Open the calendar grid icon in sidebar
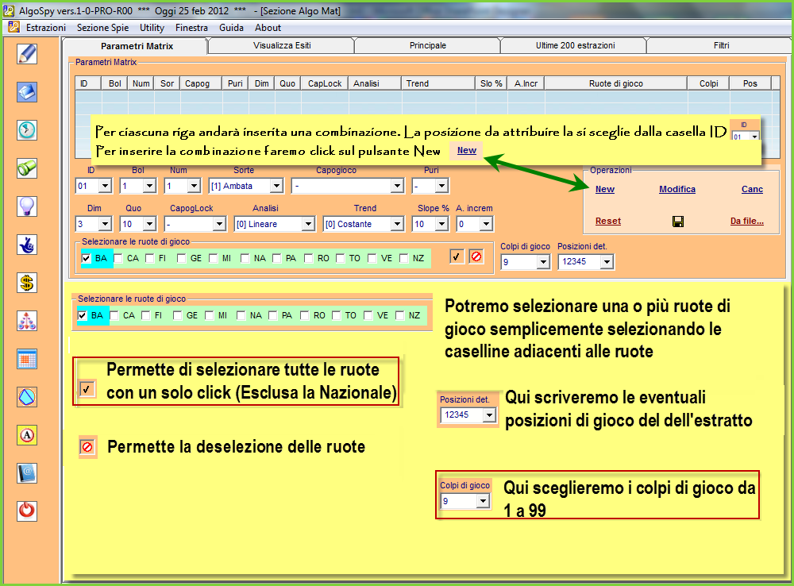The width and height of the screenshot is (794, 586). (x=27, y=359)
